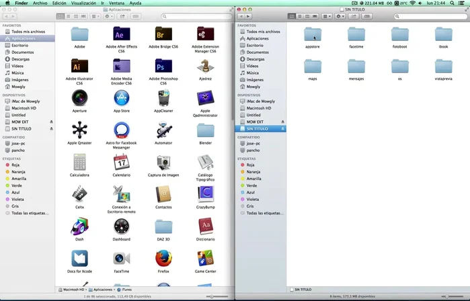Select the Calculadora app icon
The width and height of the screenshot is (470, 301).
pos(79,162)
